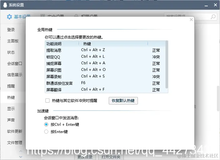Click the sidebar scroll up chevron
The height and width of the screenshot is (160, 220).
coord(21,151)
